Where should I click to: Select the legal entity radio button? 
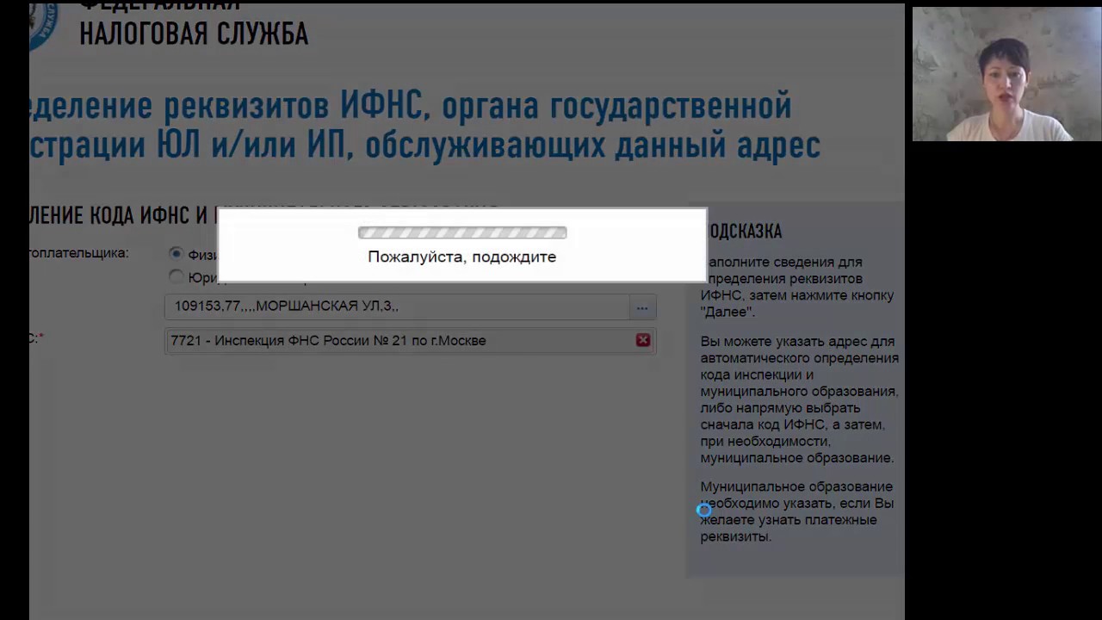pos(176,276)
